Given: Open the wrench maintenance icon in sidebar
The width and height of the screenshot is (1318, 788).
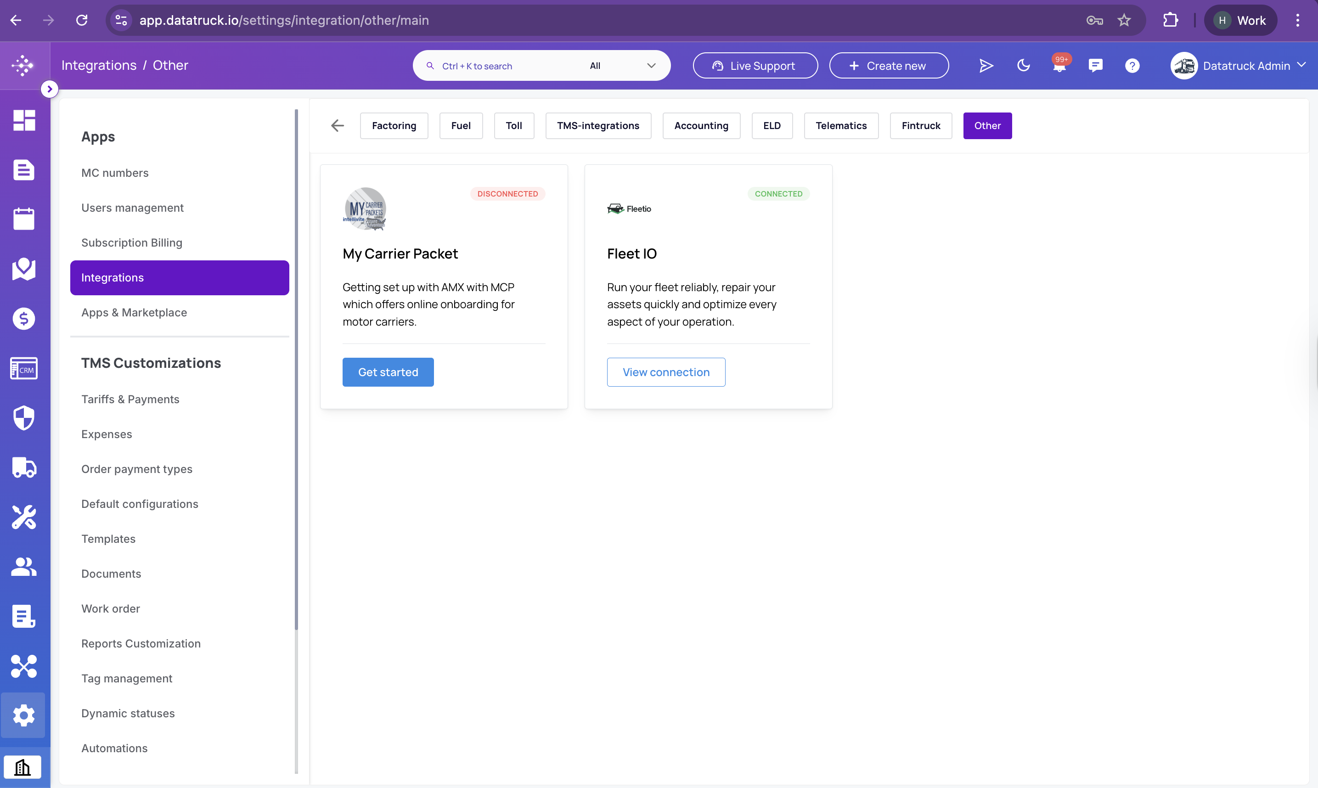Looking at the screenshot, I should tap(24, 517).
